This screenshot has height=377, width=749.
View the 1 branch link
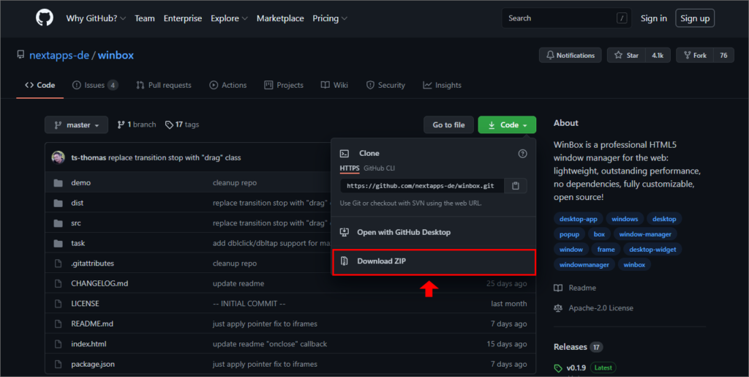[137, 124]
